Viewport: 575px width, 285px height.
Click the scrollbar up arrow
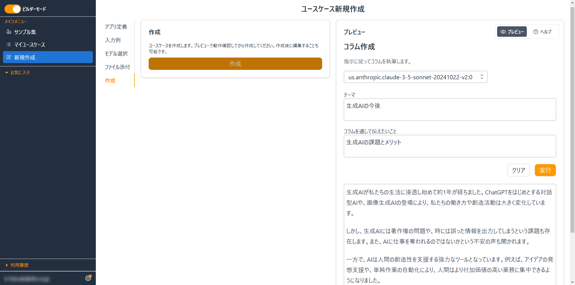click(572, 2)
